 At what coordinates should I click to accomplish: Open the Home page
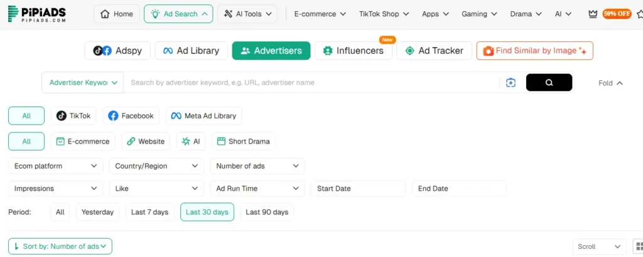[117, 14]
